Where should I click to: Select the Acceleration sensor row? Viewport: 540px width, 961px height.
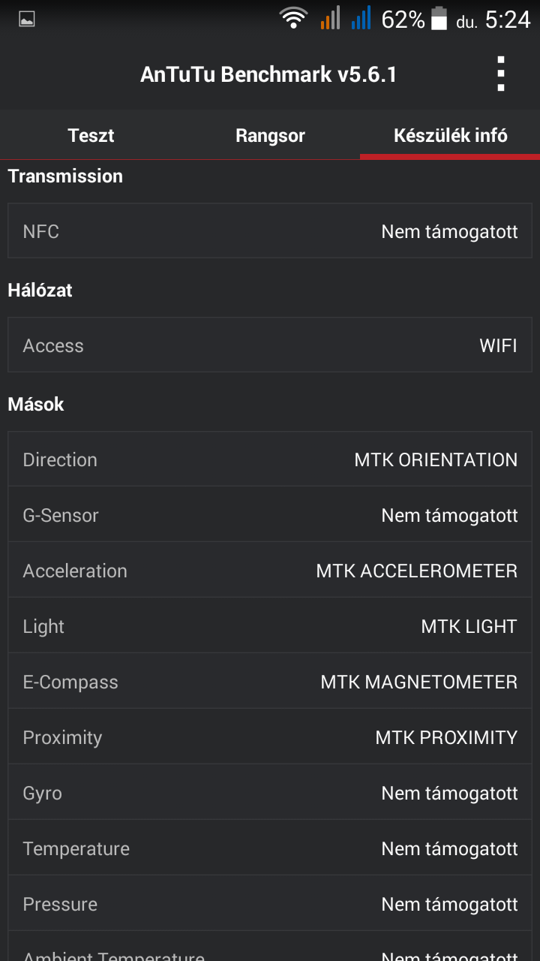click(x=270, y=571)
